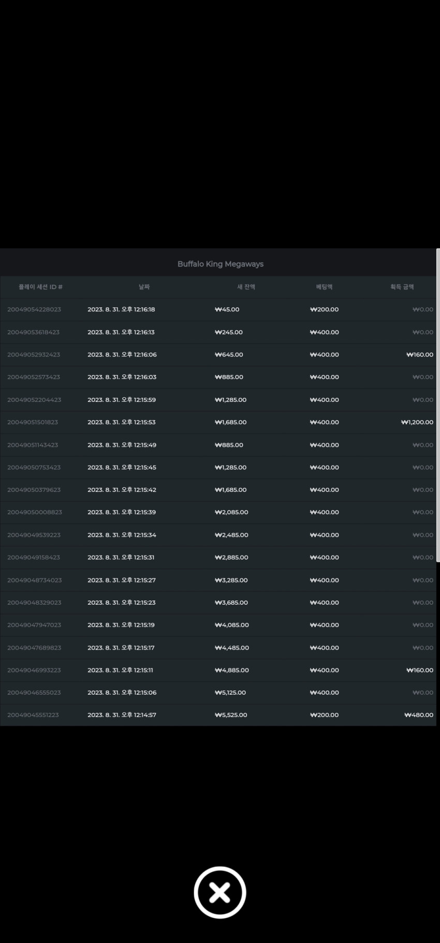Screen dimensions: 440x943
Task: Click the ₩0.00 win at 12:15:06
Action: pyautogui.click(x=423, y=693)
